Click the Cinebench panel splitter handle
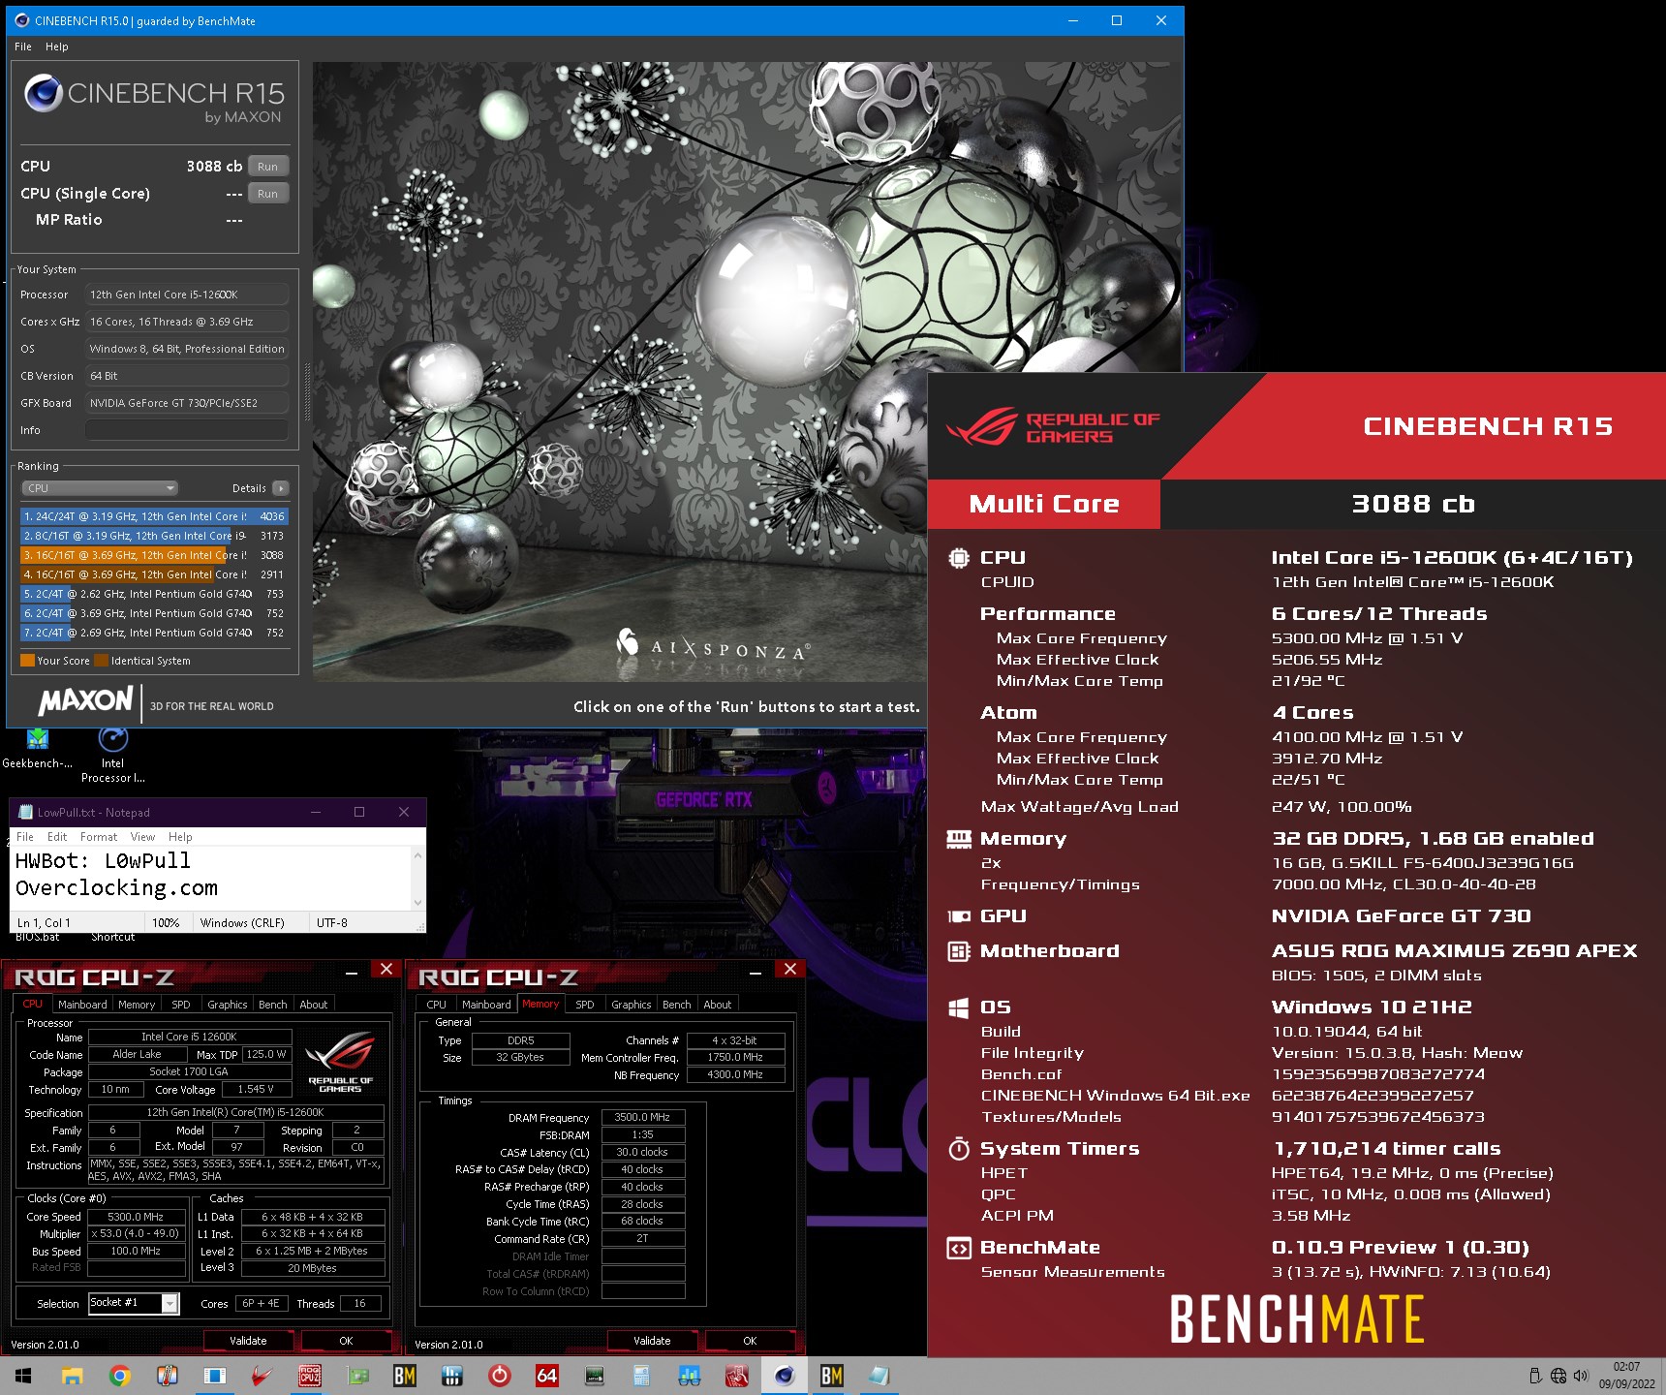The image size is (1666, 1395). [308, 391]
